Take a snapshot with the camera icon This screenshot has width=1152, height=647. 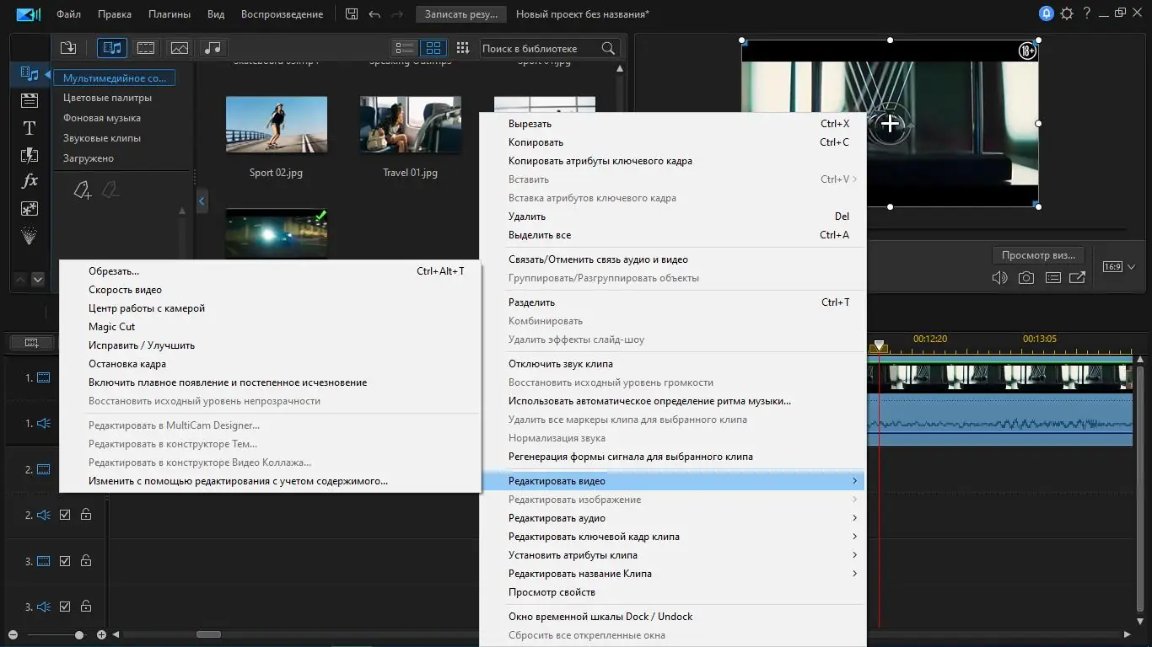(1026, 277)
